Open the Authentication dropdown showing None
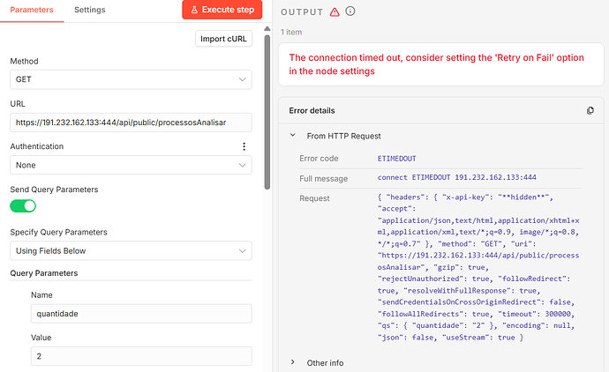This screenshot has width=609, height=372. click(x=131, y=165)
